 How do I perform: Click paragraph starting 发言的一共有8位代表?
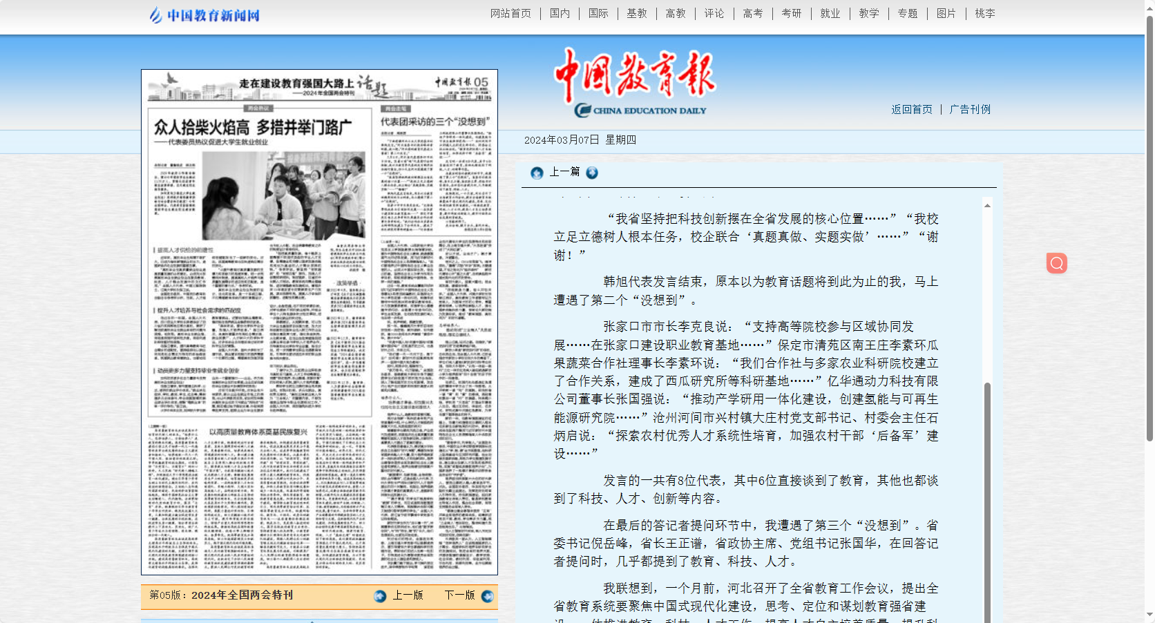(x=746, y=490)
